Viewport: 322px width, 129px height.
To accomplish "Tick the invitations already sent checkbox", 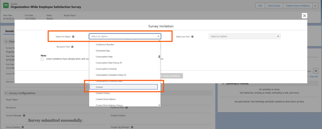I will 42,59.
